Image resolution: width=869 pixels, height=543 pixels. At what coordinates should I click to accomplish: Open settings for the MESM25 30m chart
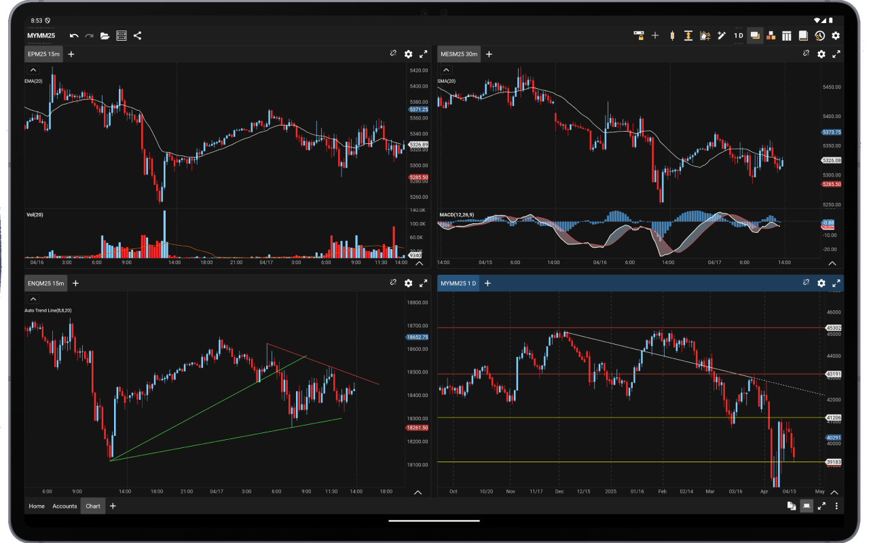821,54
